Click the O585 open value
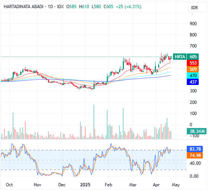The height and width of the screenshot is (190, 208). click(x=71, y=7)
